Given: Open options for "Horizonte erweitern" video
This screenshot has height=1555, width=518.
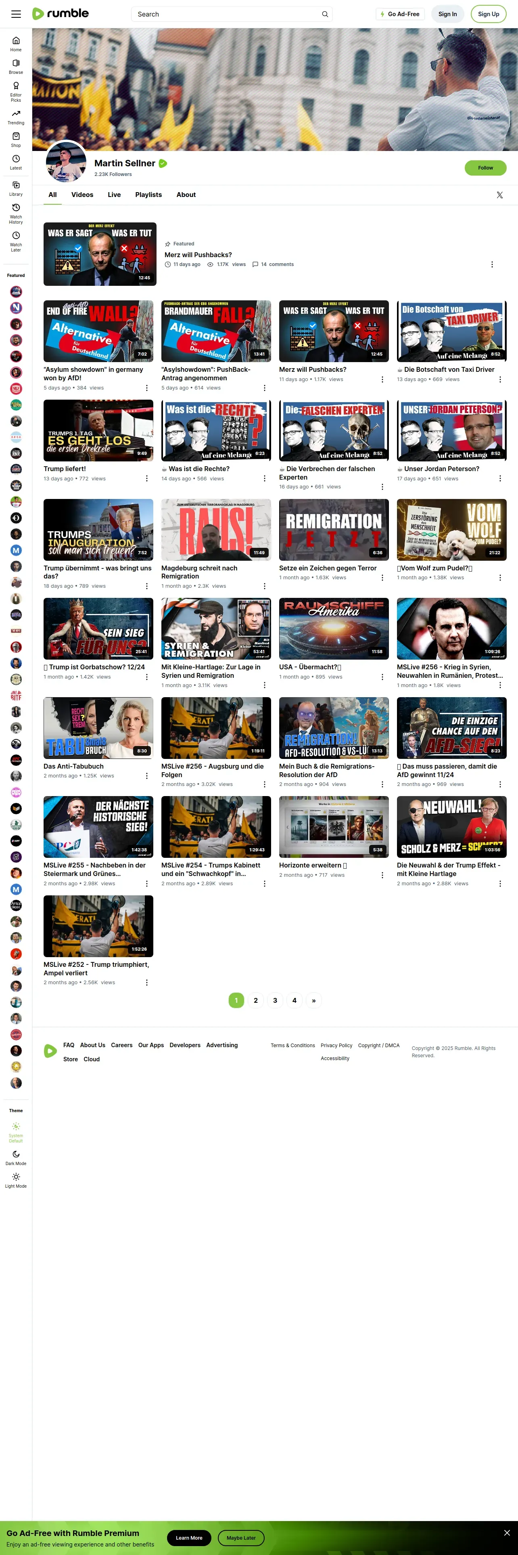Looking at the screenshot, I should [382, 875].
